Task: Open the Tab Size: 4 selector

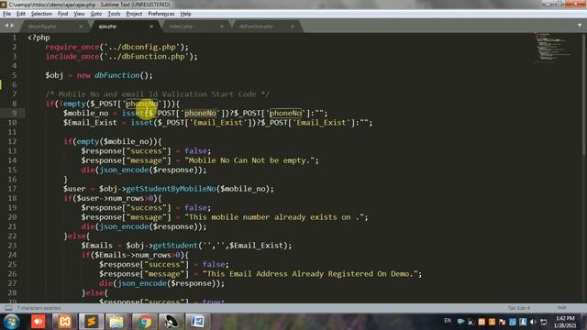Action: point(519,308)
